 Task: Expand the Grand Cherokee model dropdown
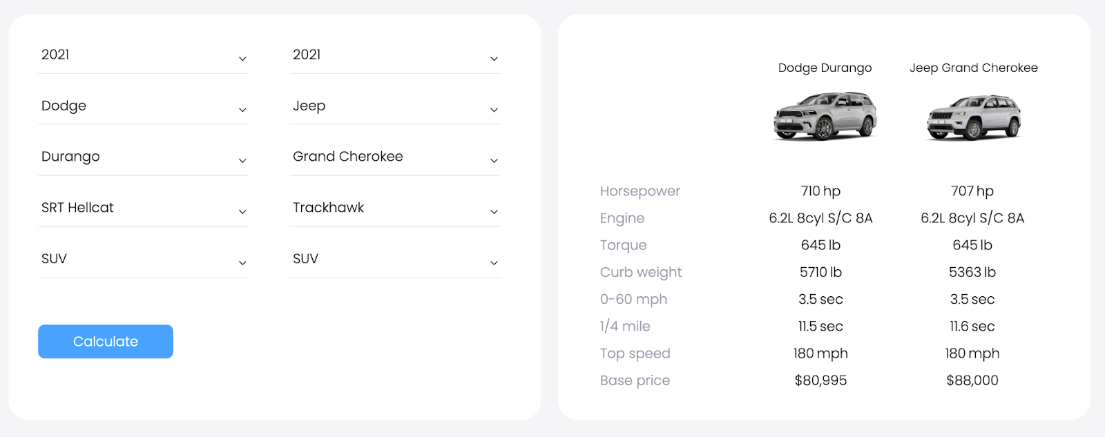click(x=394, y=157)
